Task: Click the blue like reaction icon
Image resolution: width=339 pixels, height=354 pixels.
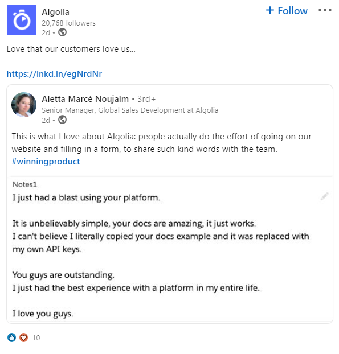Action: (11, 337)
